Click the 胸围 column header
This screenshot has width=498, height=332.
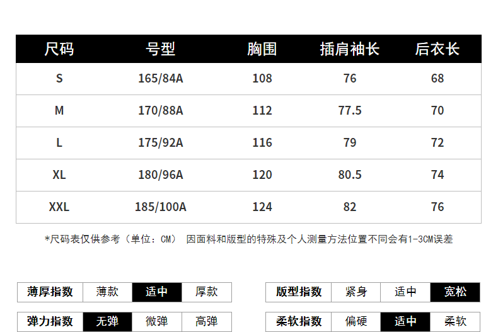coord(262,49)
